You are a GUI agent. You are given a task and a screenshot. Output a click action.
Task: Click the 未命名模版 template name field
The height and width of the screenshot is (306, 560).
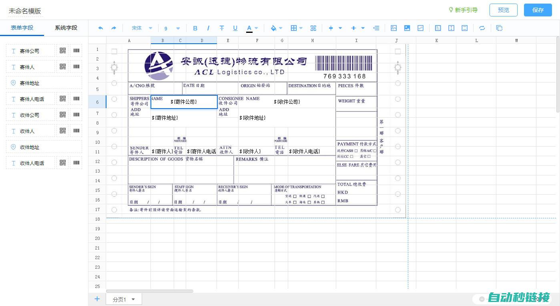(25, 11)
